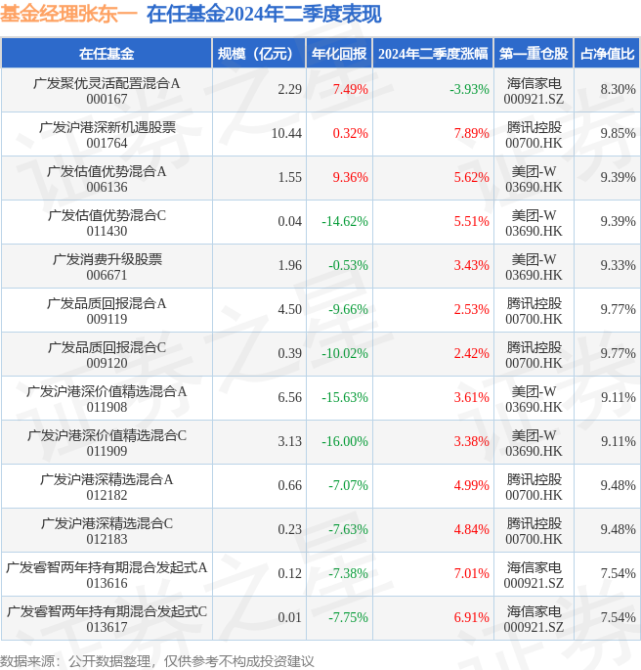Click the 2024年二季度涨幅 column header
The image size is (641, 670).
pos(433,54)
